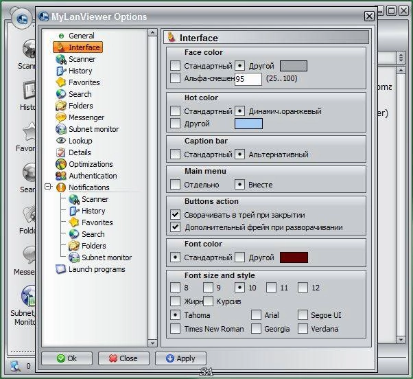Open the Launch programs options page
This screenshot has height=379, width=413.
click(97, 269)
